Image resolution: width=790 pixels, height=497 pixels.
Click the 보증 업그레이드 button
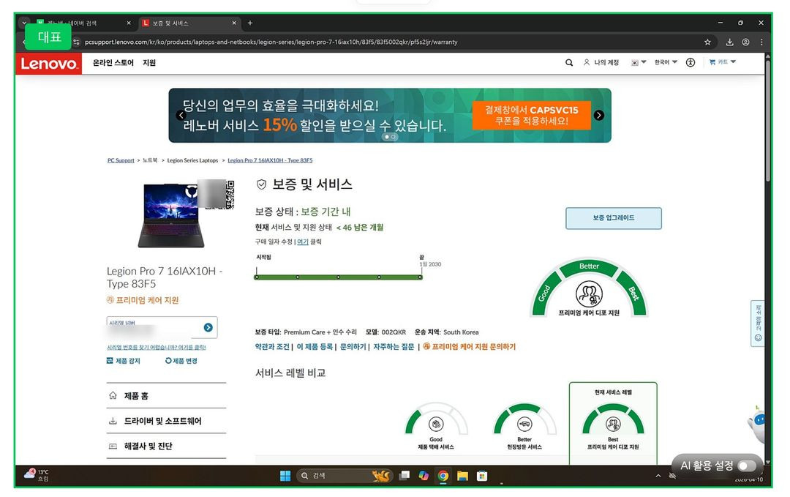coord(613,218)
